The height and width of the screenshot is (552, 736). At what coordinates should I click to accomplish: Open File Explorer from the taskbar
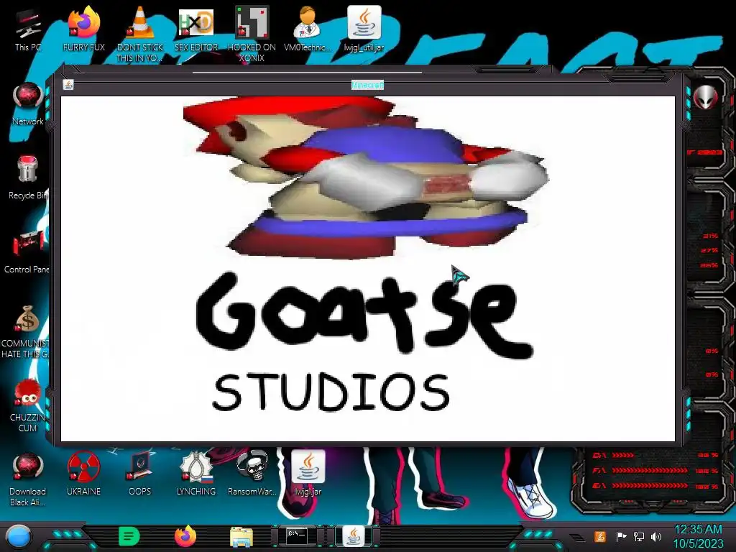[241, 536]
